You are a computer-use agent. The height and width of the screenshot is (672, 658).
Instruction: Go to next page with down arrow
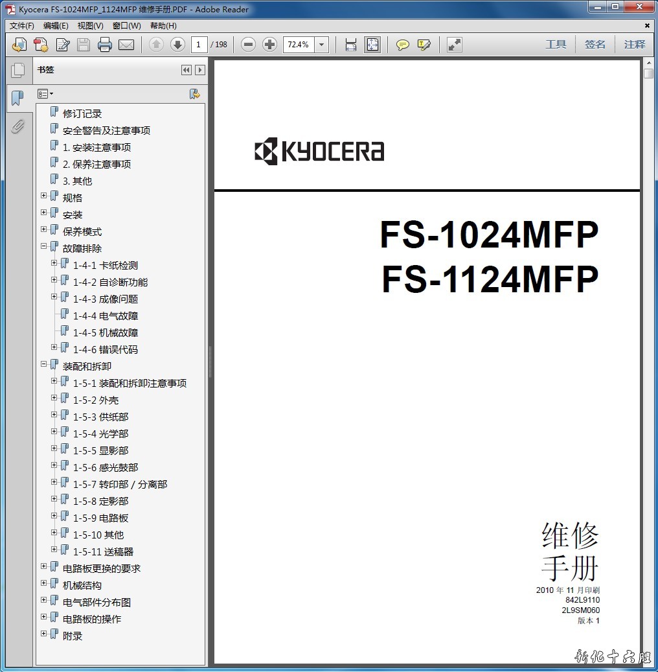point(177,45)
